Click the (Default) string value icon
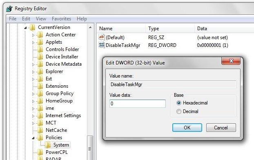Image resolution: width=254 pixels, height=160 pixels. point(102,37)
